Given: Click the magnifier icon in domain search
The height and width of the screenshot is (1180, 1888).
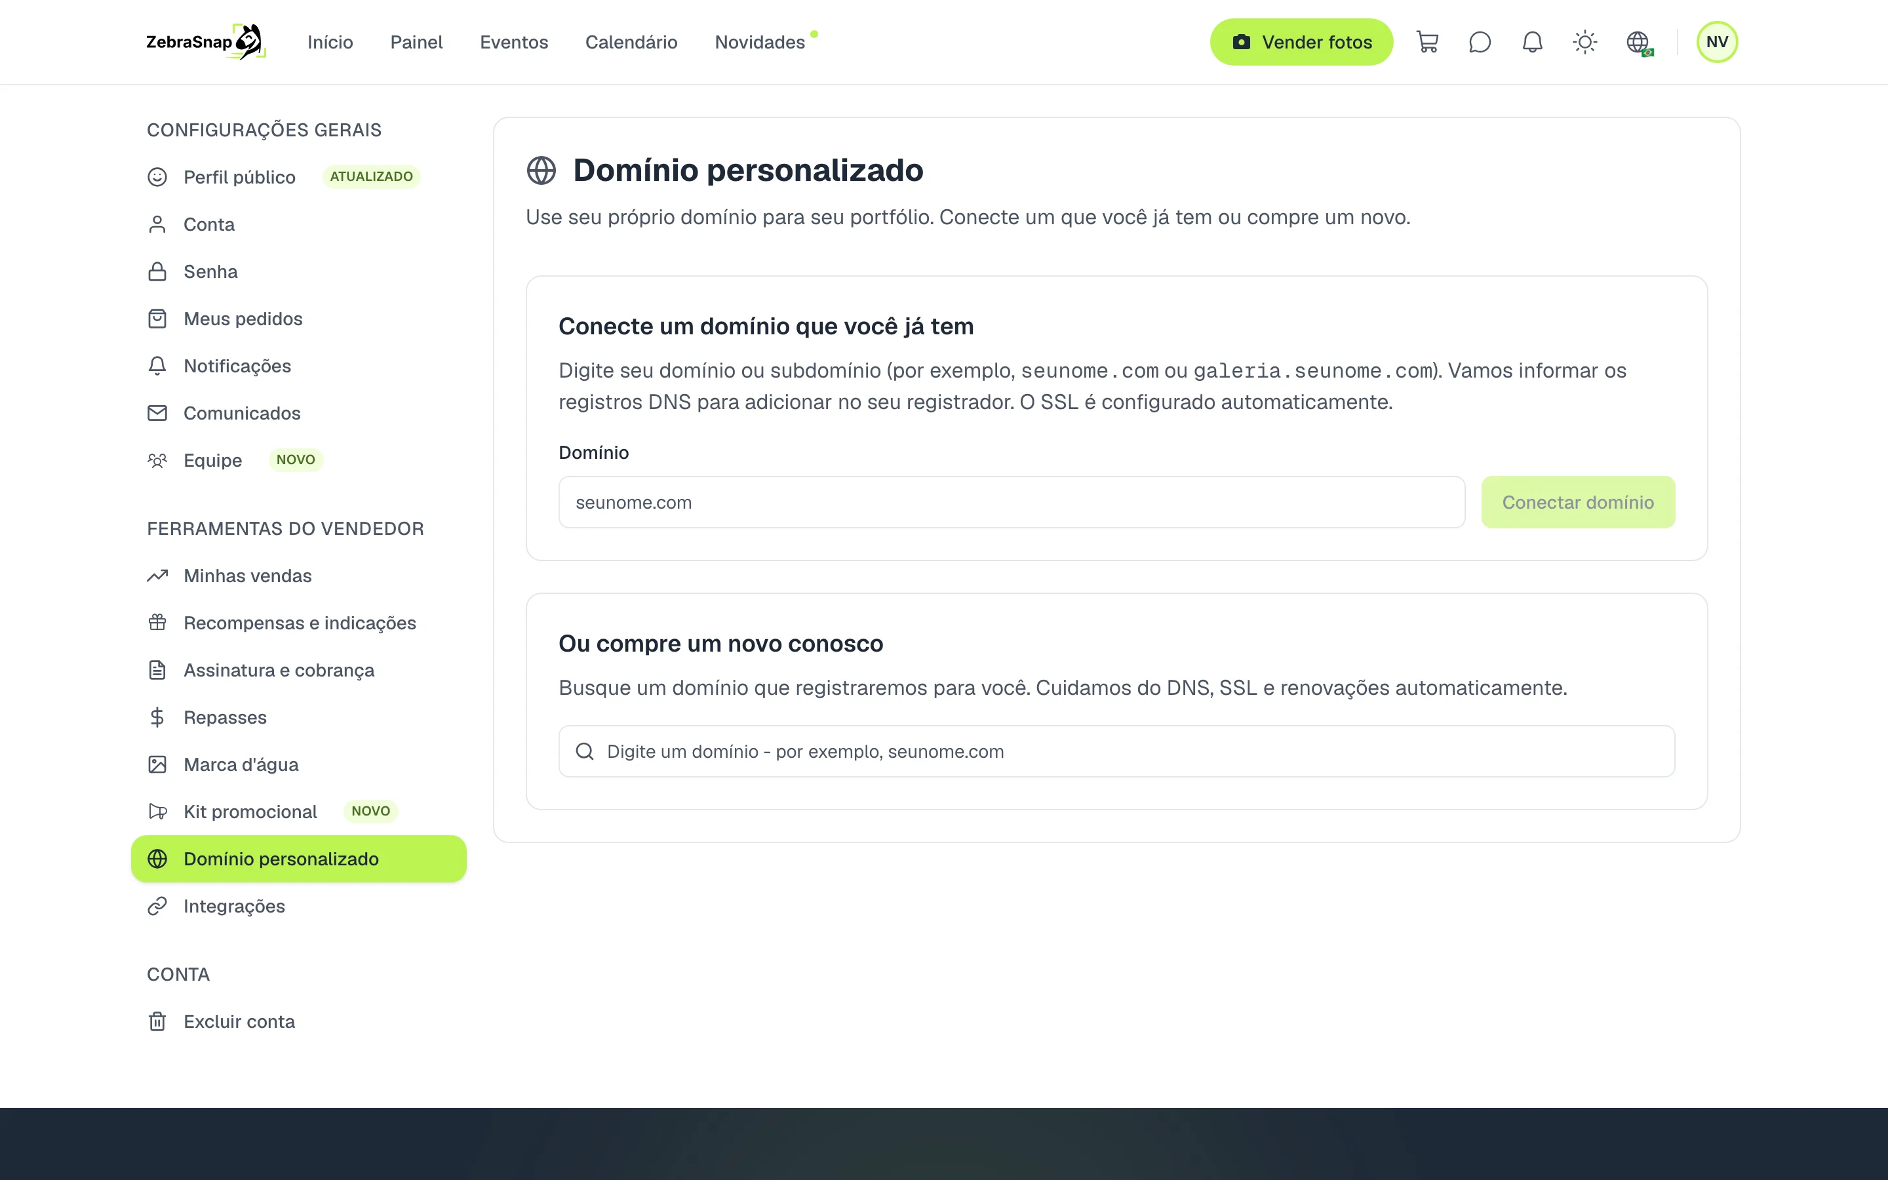Looking at the screenshot, I should (584, 751).
